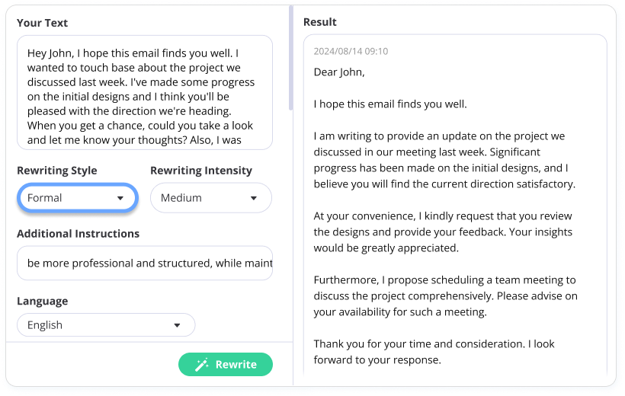The image size is (625, 396).
Task: Click the "Additional Instructions" label
Action: tap(78, 234)
